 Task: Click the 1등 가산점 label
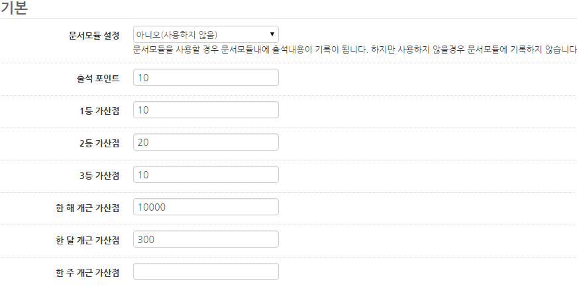click(x=99, y=111)
